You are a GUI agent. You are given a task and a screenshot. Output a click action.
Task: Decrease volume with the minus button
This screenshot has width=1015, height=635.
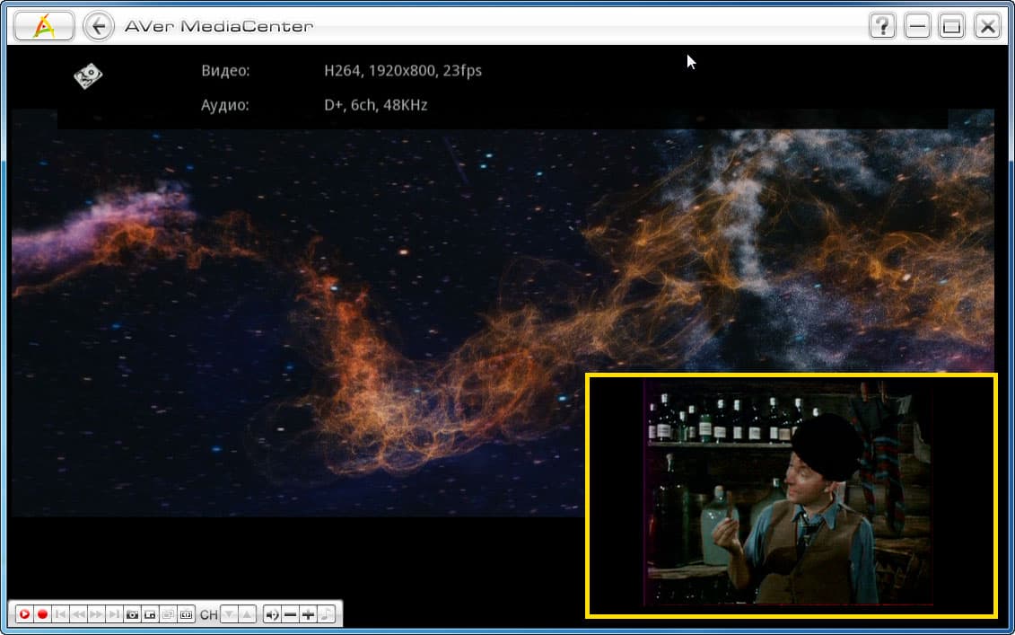pyautogui.click(x=291, y=613)
